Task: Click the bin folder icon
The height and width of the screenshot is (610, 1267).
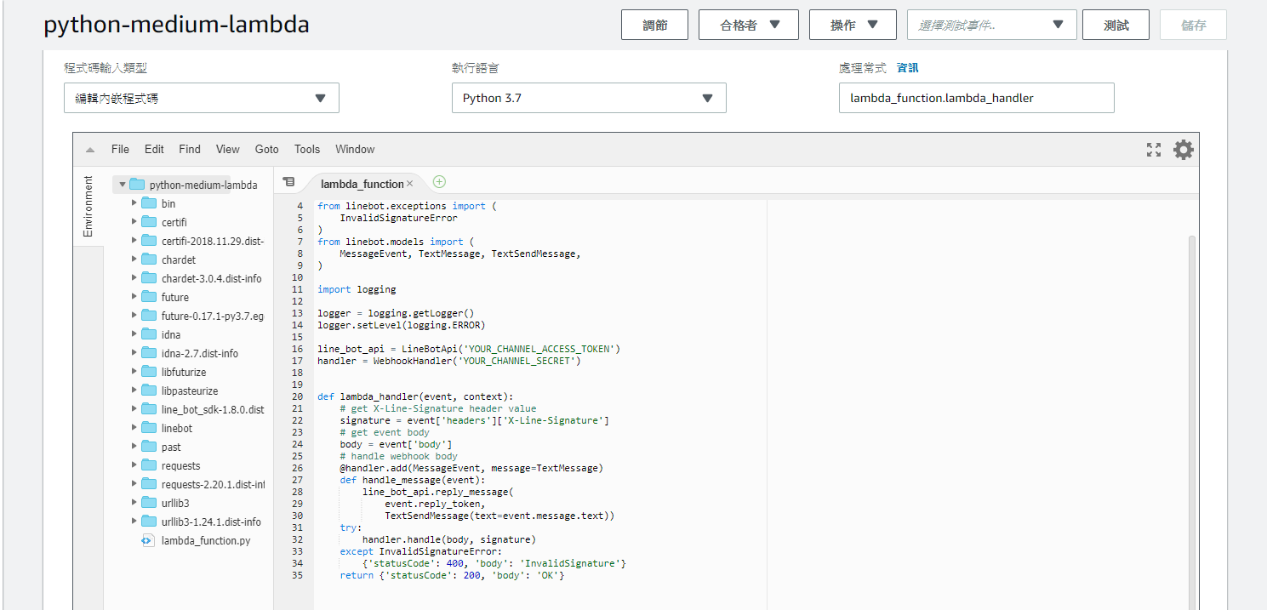Action: click(x=149, y=203)
